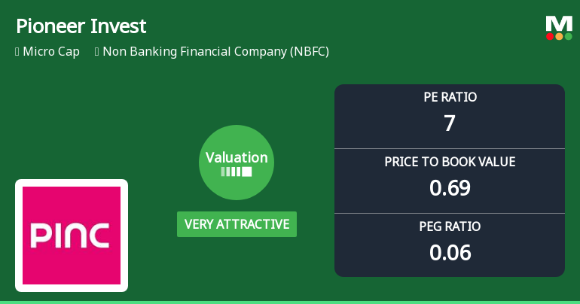580x304 pixels.
Task: Click the VERY ATTRACTIVE badge
Action: coord(237,224)
